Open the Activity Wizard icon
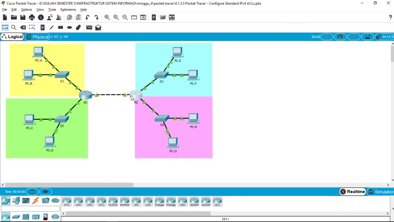Screen dimensions: 394x222 coord(58,18)
